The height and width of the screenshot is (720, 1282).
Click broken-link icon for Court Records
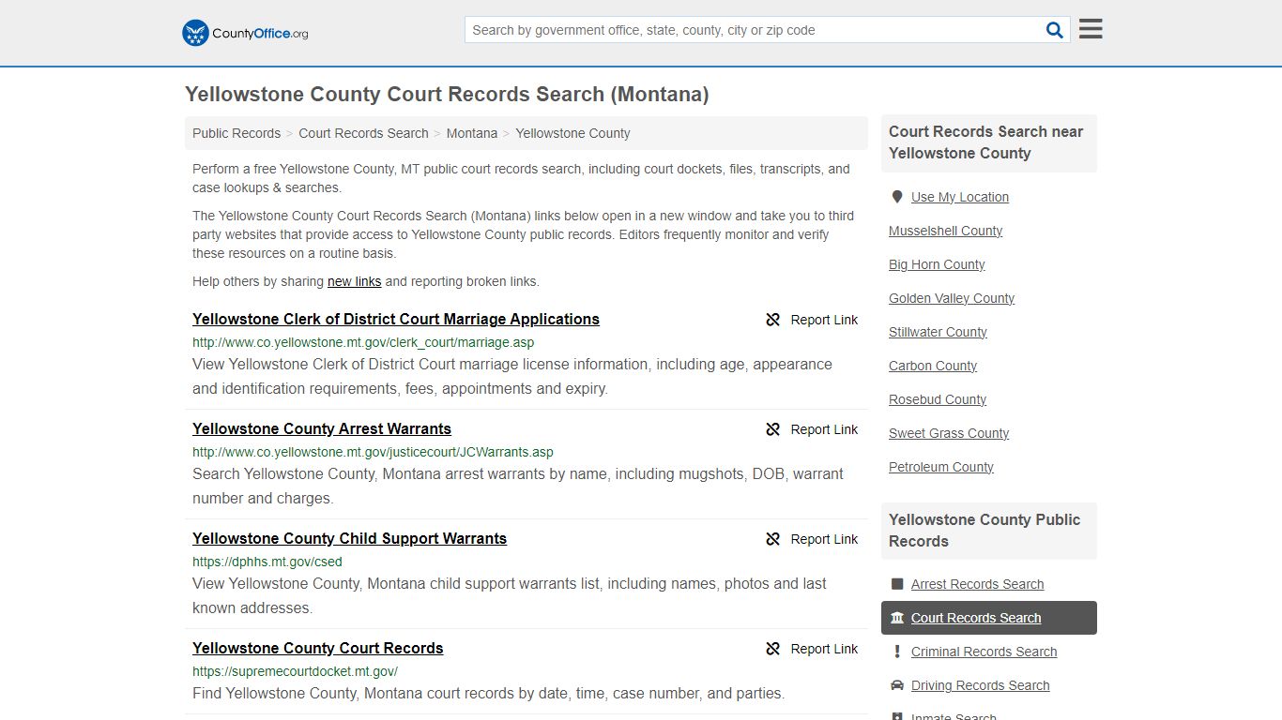(773, 649)
